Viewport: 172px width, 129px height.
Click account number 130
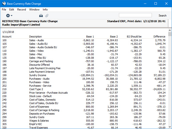tap(4, 54)
